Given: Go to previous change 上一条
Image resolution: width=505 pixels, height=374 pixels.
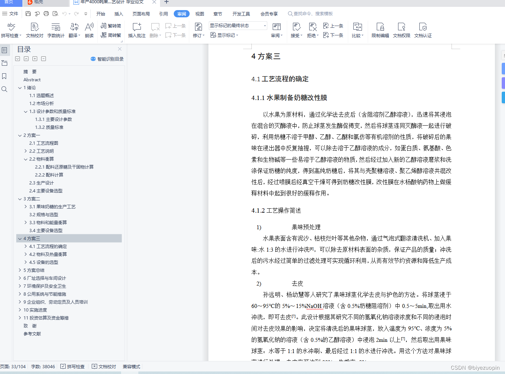Looking at the screenshot, I should coord(333,26).
